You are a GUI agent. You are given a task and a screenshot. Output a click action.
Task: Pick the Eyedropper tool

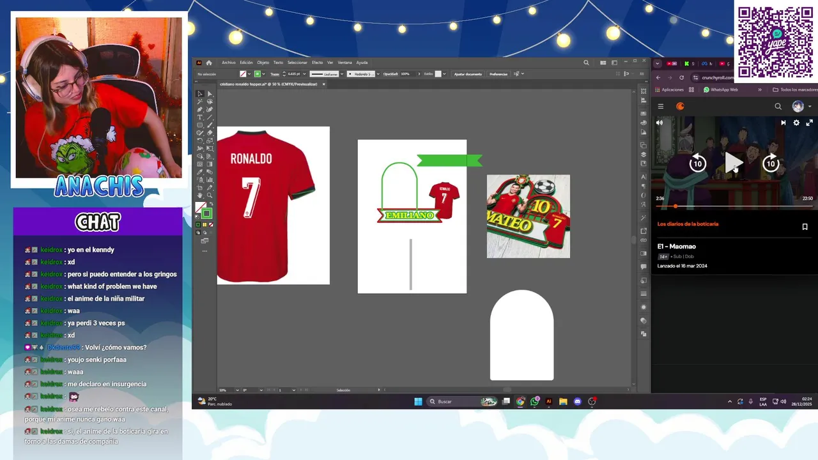point(200,172)
